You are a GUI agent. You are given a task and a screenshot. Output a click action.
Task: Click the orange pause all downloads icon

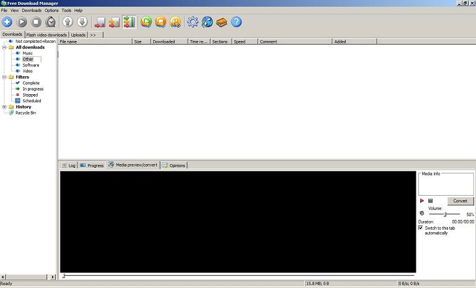[x=175, y=22]
